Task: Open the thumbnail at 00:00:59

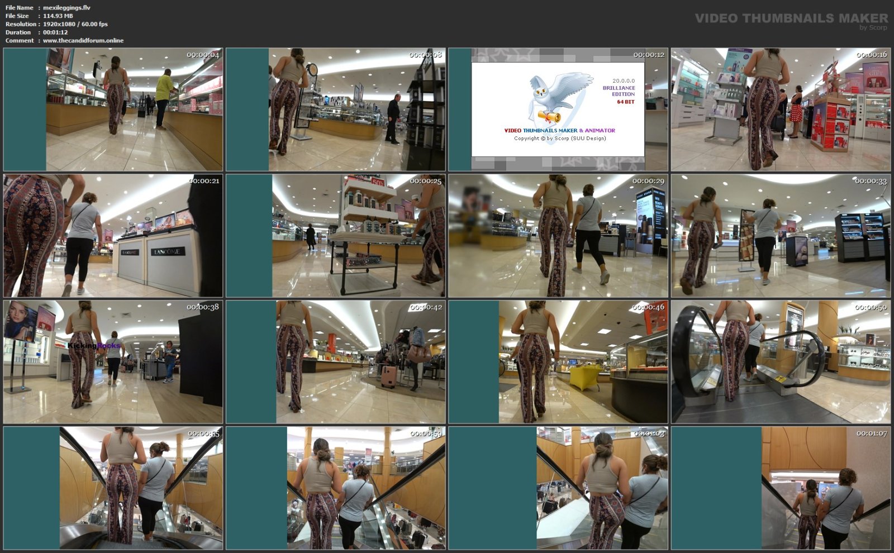Action: click(335, 488)
